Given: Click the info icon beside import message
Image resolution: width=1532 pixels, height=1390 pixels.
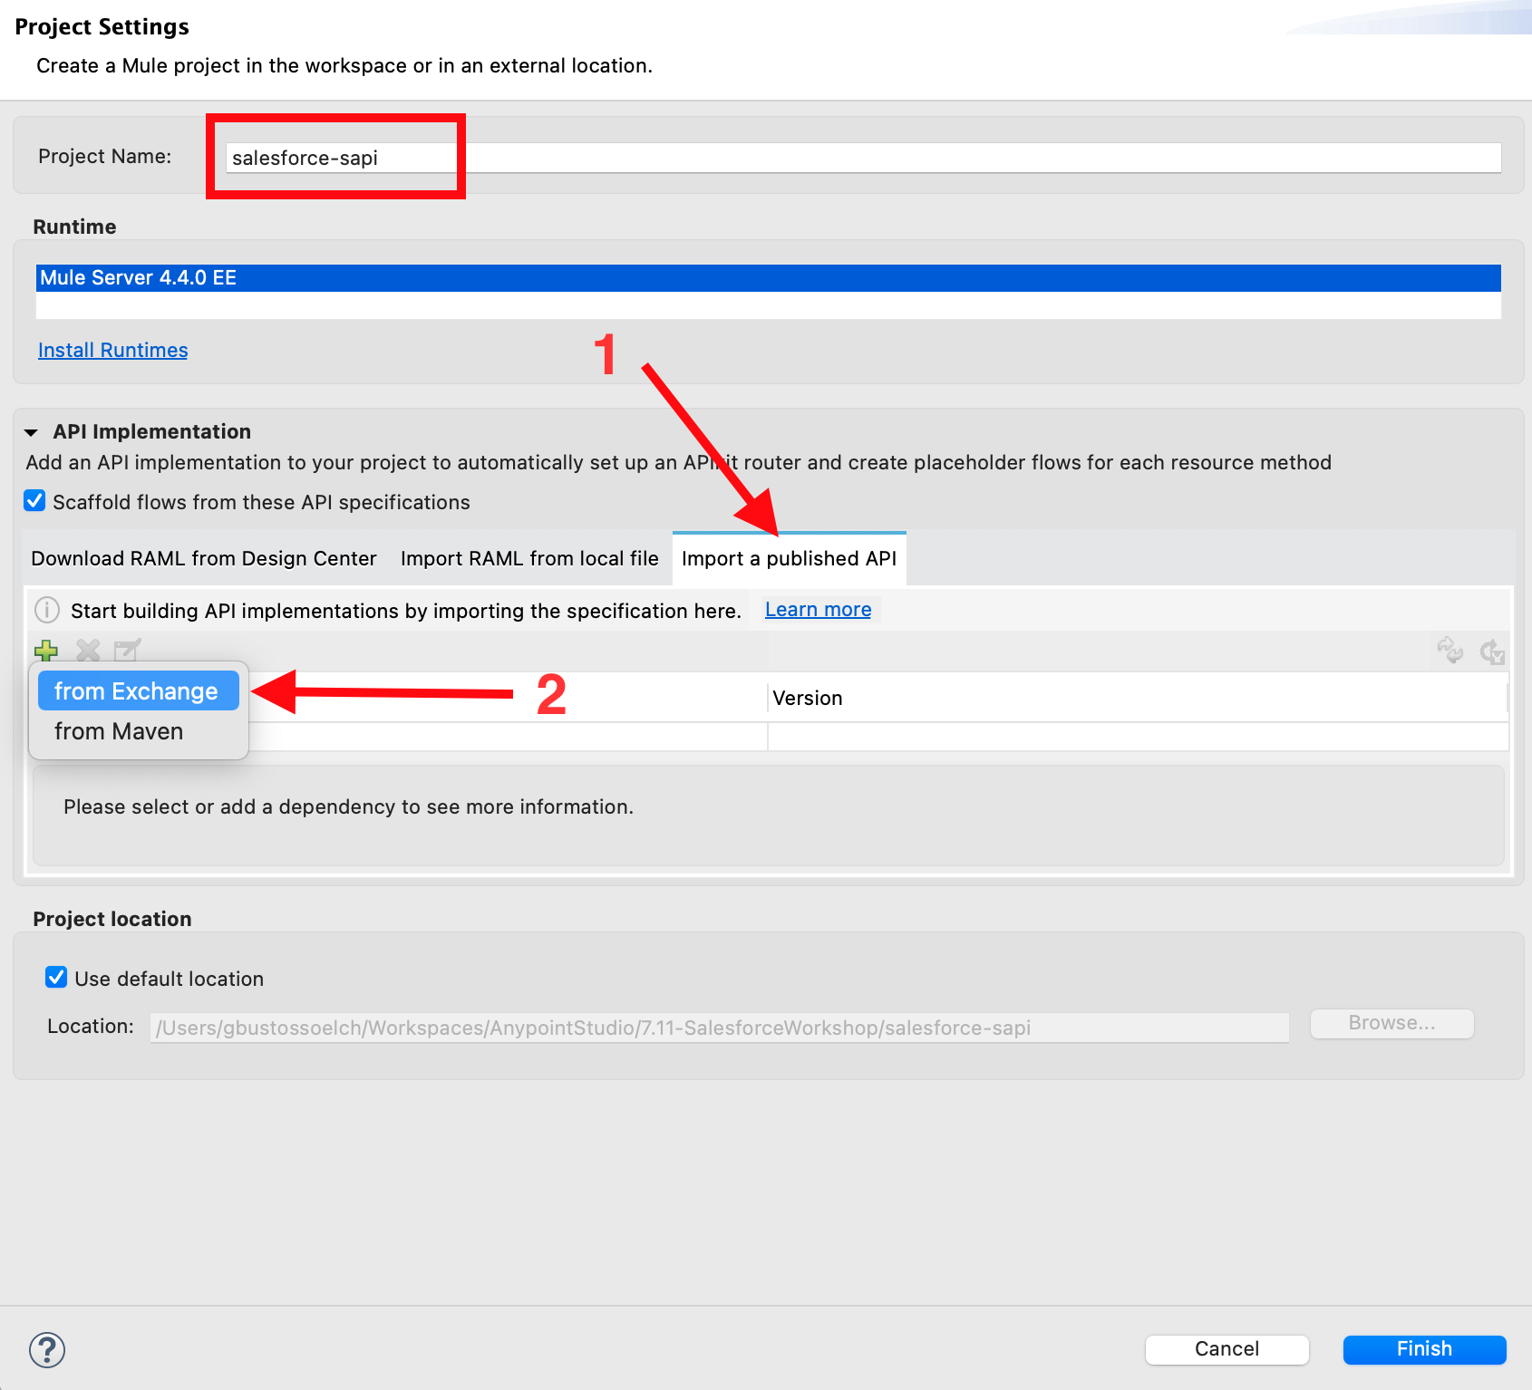Looking at the screenshot, I should pyautogui.click(x=47, y=610).
